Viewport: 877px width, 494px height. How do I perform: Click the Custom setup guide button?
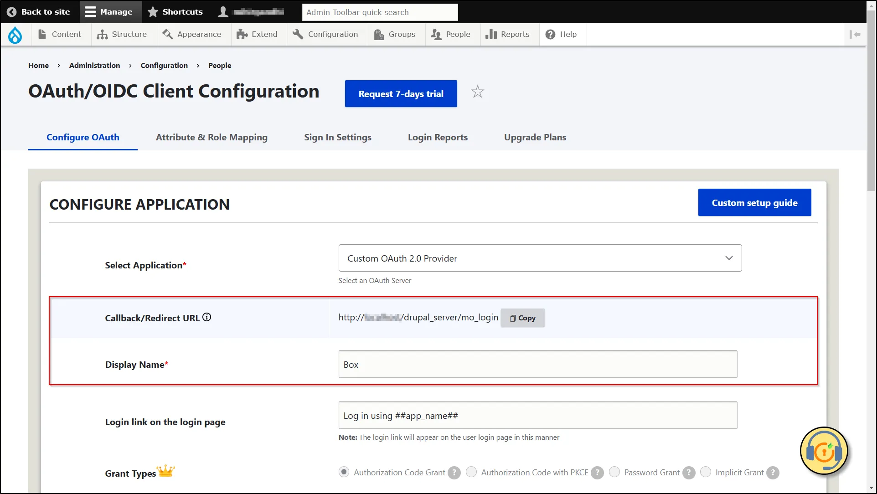click(755, 202)
